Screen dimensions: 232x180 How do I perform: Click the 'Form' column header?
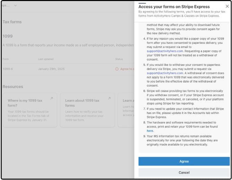click(x=6, y=59)
